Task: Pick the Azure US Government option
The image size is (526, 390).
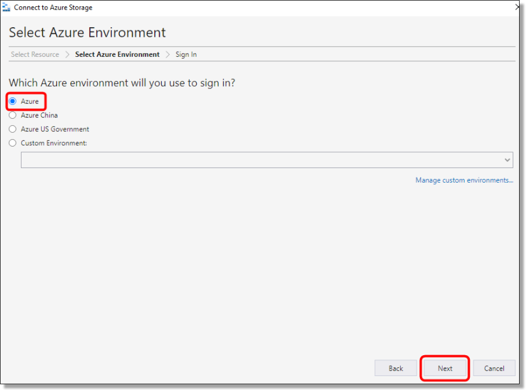Action: (x=12, y=129)
